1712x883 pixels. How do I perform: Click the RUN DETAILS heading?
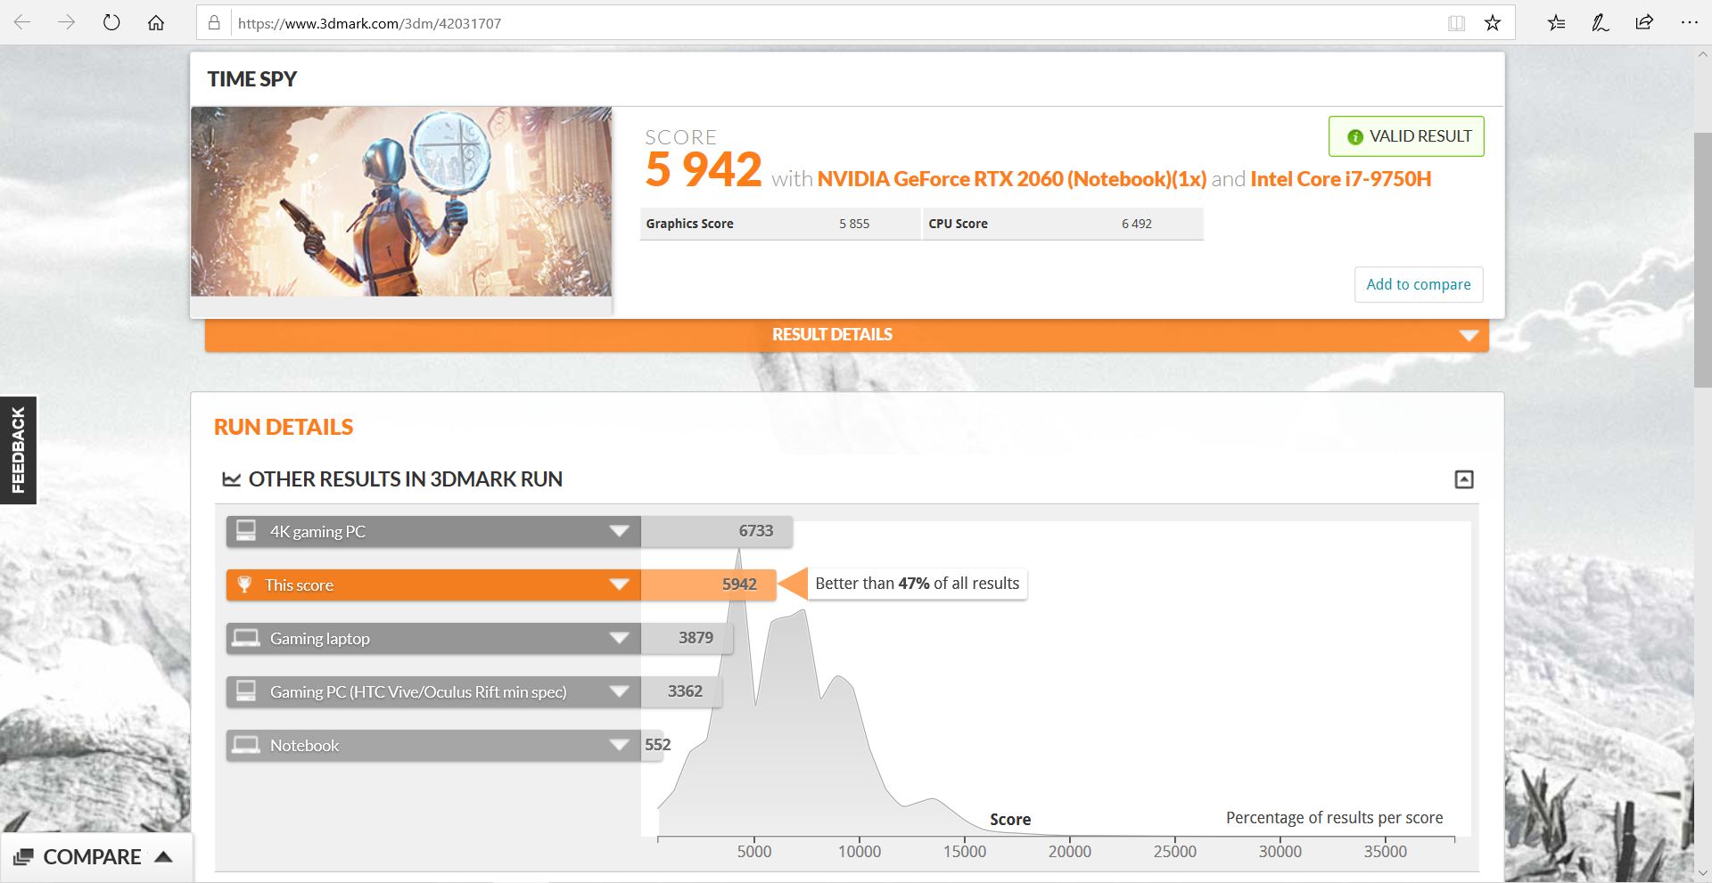(x=284, y=427)
